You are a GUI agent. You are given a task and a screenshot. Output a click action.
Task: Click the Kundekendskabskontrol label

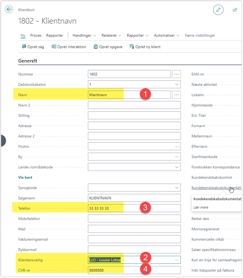(212, 178)
